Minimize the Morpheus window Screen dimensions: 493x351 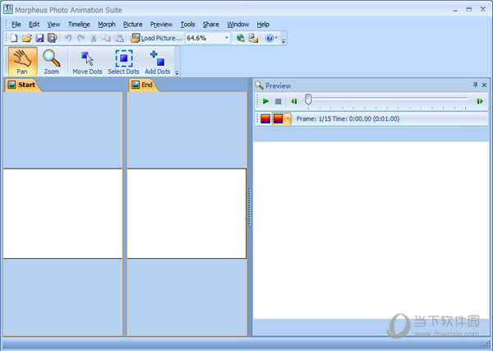(455, 10)
